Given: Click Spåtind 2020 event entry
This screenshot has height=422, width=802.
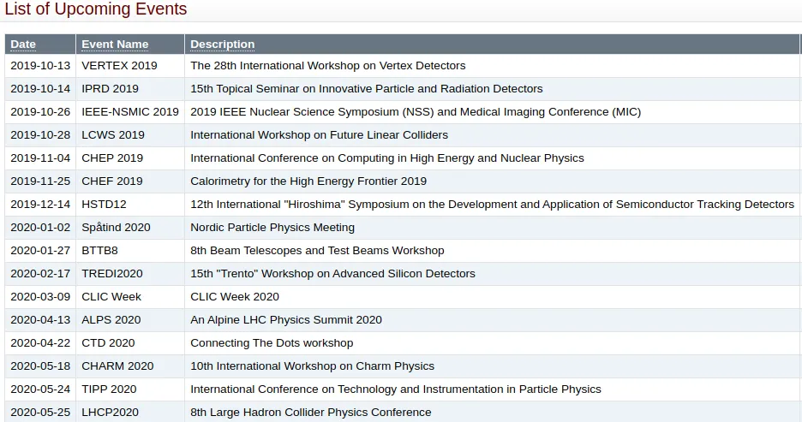Looking at the screenshot, I should (x=117, y=228).
